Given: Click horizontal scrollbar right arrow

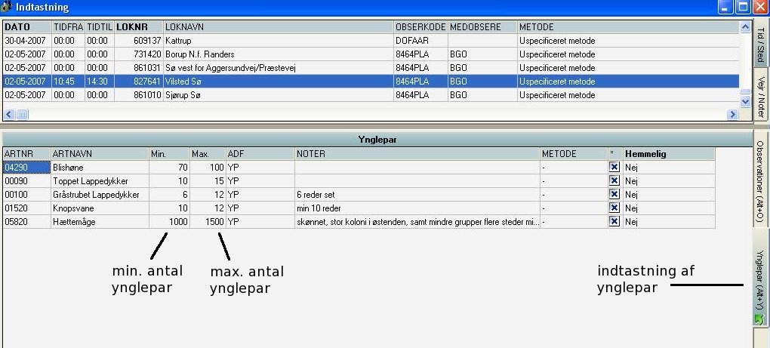Looking at the screenshot, I should pos(731,114).
